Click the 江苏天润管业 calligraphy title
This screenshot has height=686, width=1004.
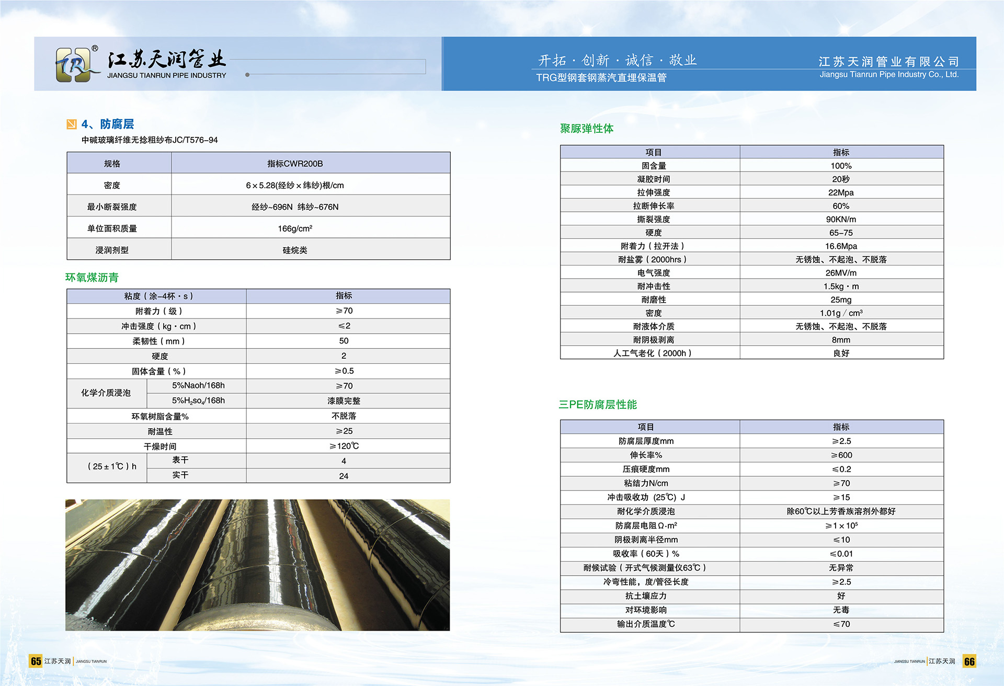coord(167,60)
